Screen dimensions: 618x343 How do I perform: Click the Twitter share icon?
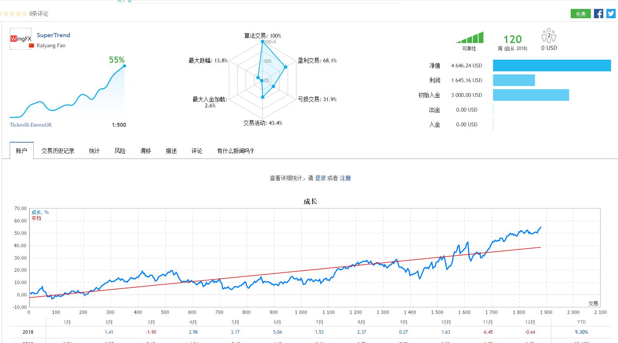611,14
